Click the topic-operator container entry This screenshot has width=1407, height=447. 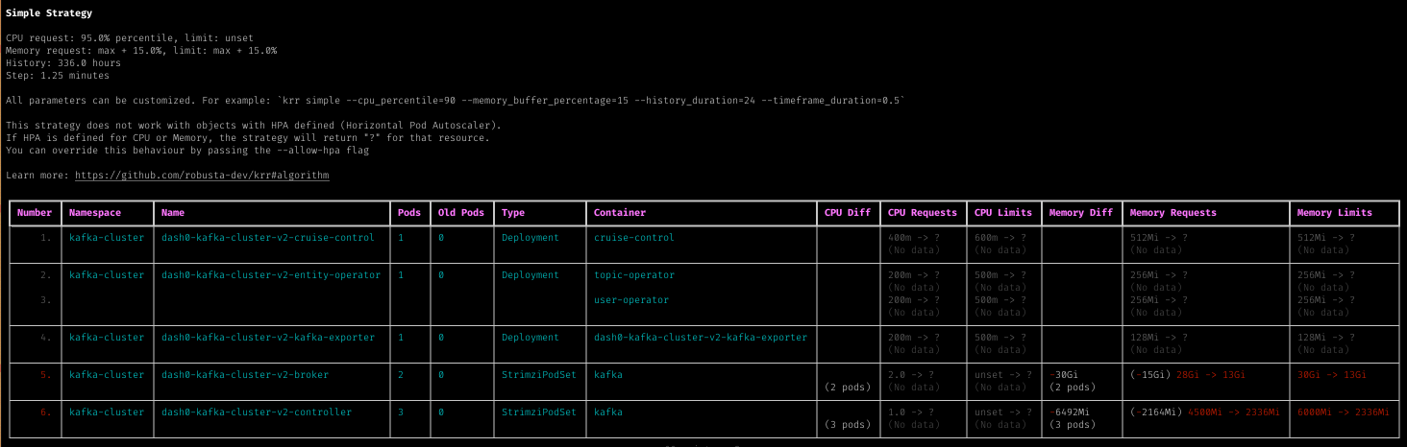coord(634,275)
